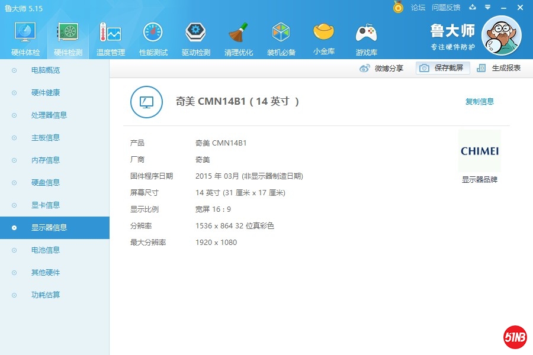Open the 小金库 gold ingot icon
Viewport: 533px width, 355px height.
[324, 34]
